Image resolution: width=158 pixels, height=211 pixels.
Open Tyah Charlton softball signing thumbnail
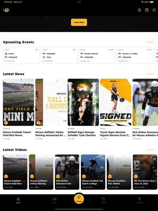click(83, 102)
